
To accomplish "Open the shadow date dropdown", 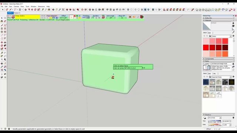I will (227, 125).
